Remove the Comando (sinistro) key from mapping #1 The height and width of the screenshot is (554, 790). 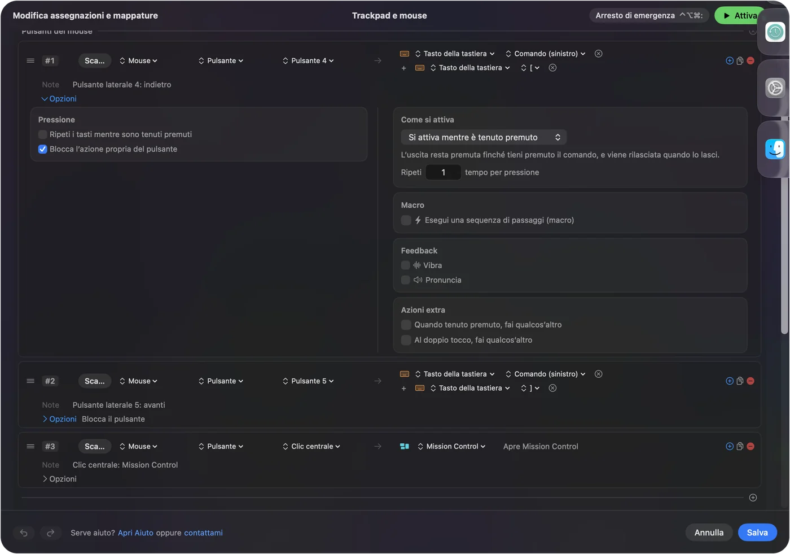point(599,54)
